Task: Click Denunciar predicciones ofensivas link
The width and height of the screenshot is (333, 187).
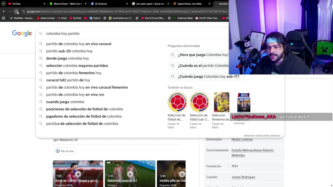Action: point(262,136)
